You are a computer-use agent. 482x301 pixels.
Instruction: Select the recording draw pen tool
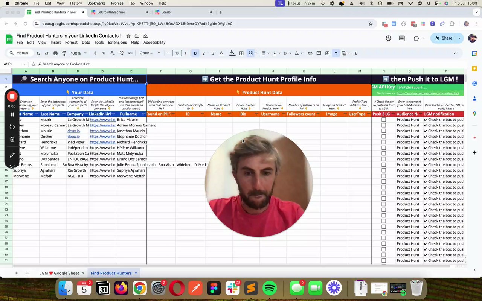click(x=12, y=155)
